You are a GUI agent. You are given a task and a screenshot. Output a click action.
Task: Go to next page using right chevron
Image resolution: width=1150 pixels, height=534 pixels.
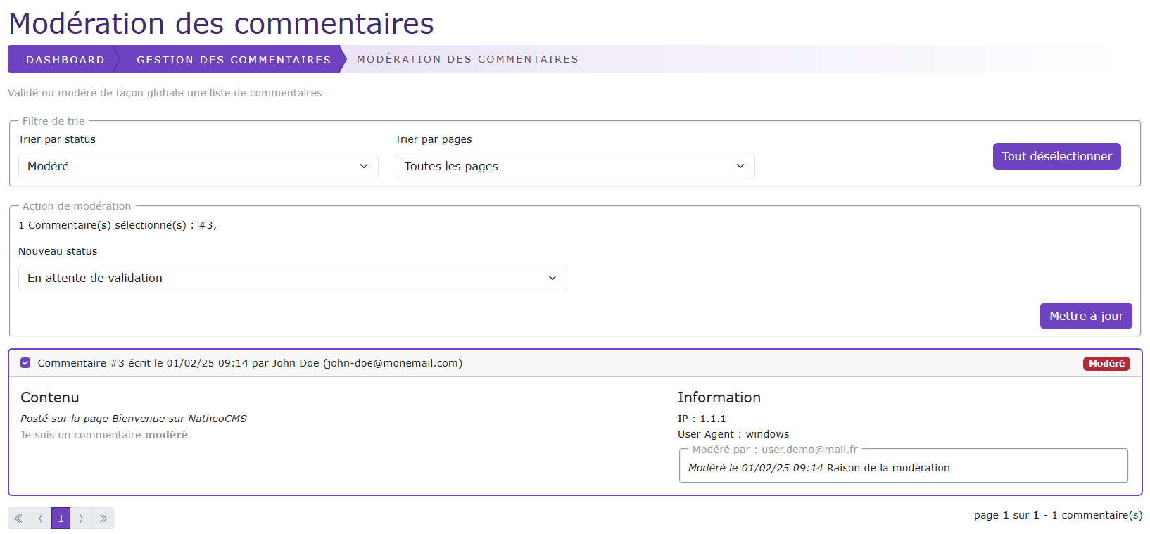click(x=81, y=519)
